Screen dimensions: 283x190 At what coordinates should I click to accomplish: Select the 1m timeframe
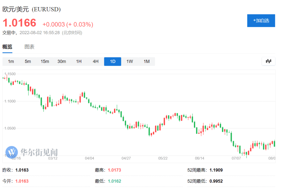click(11, 61)
